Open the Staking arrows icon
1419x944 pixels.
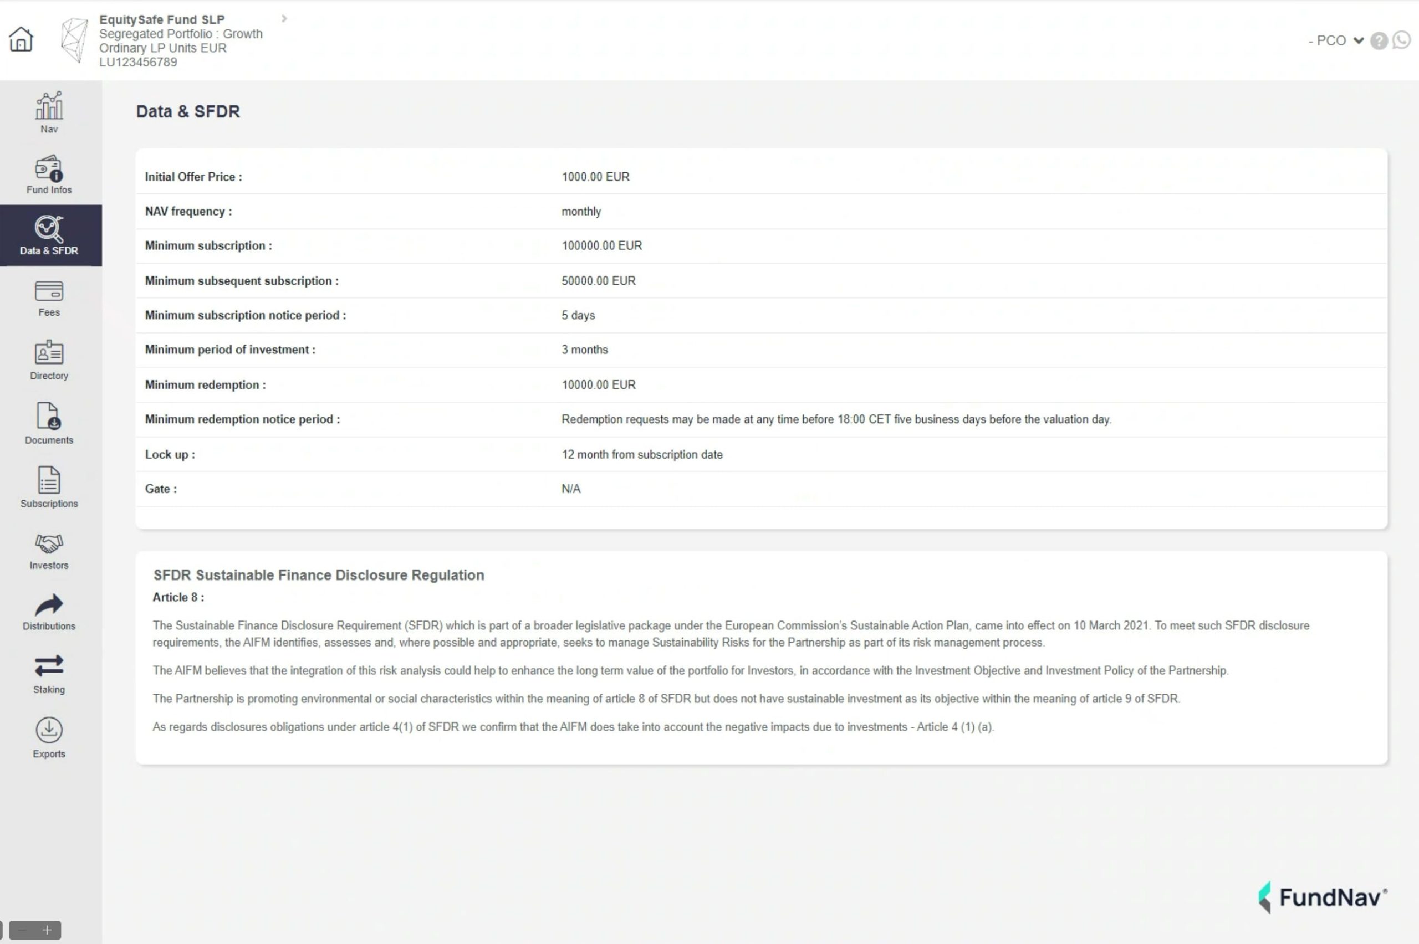(49, 674)
